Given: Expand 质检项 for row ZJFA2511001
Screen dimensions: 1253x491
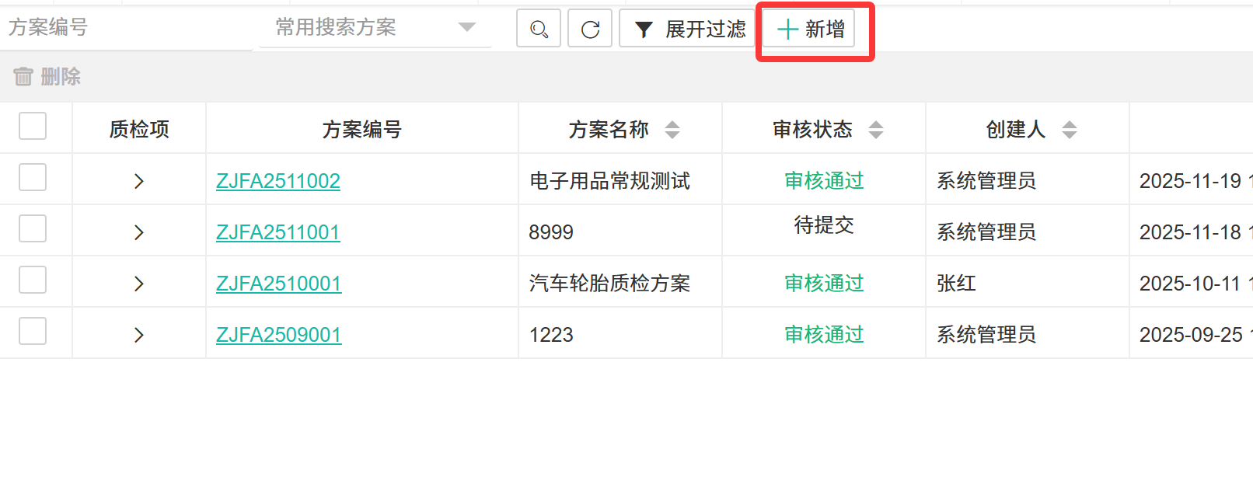Looking at the screenshot, I should point(139,232).
